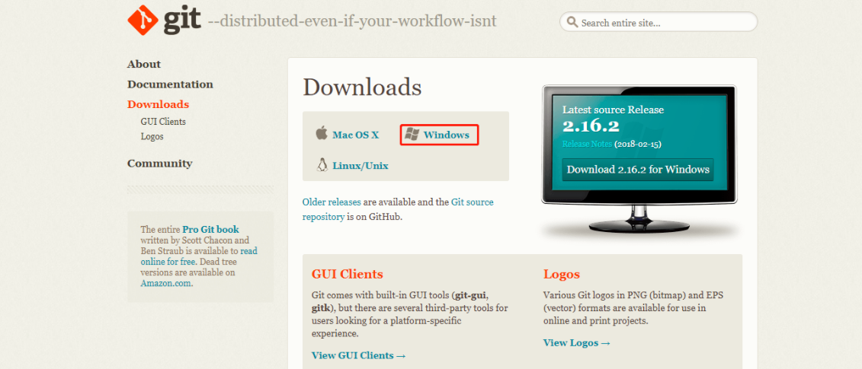Select Downloads in the sidebar

159,104
